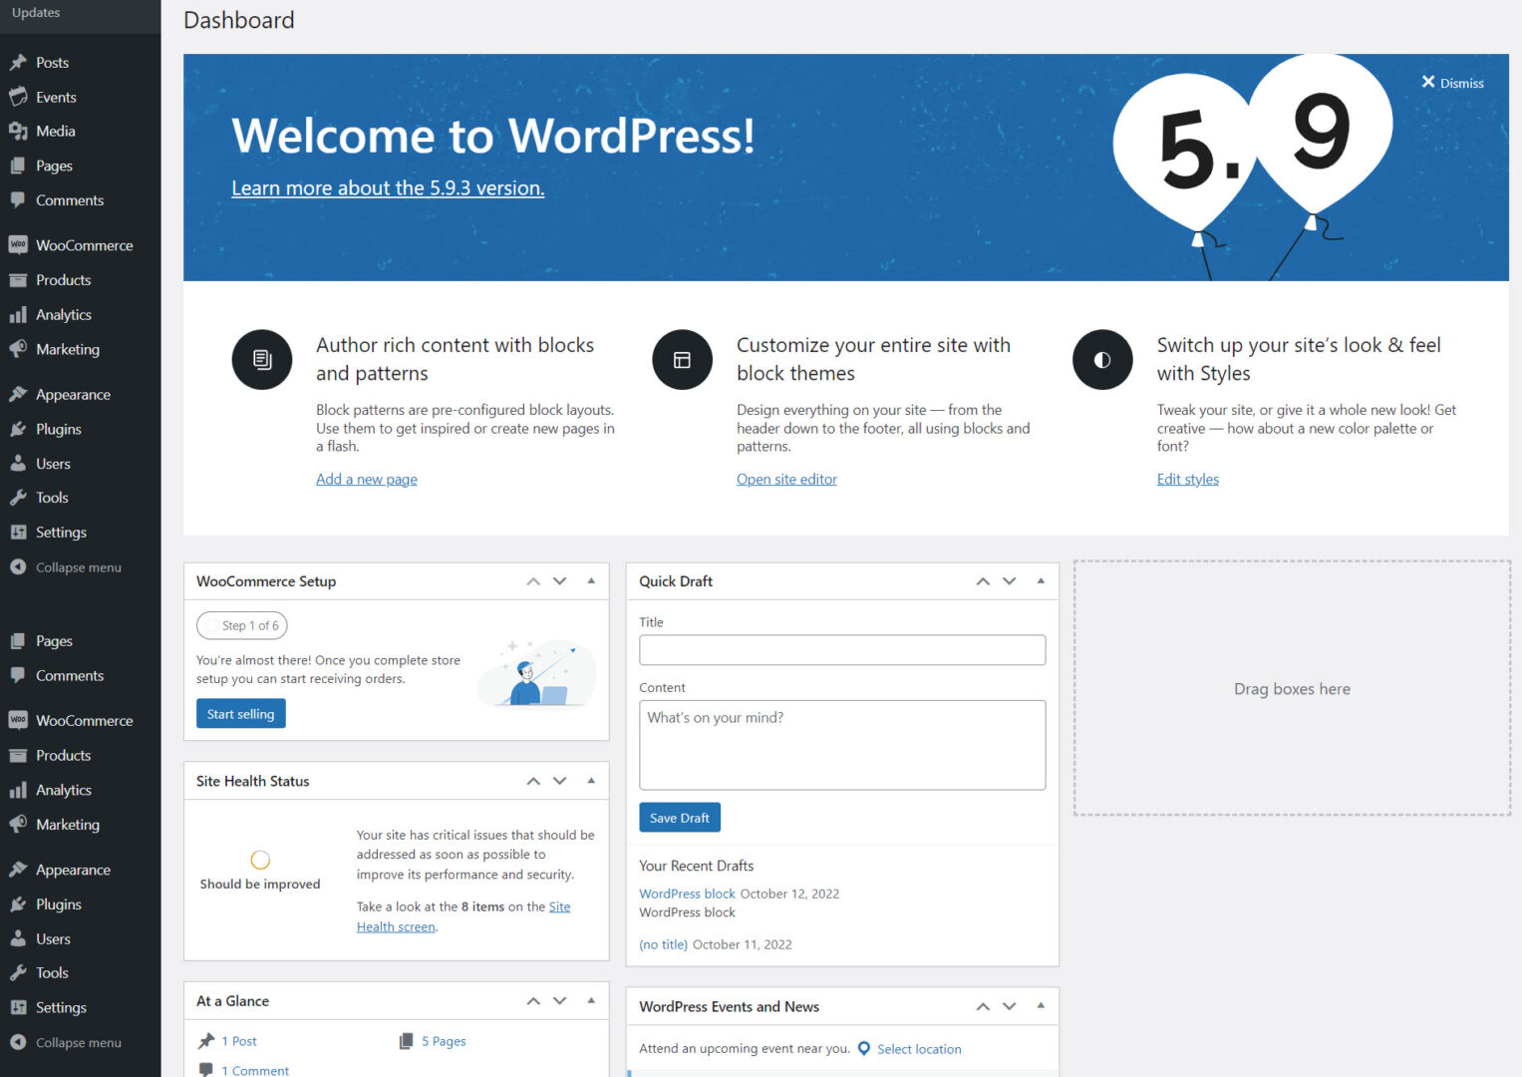1522x1077 pixels.
Task: Select the Appearance brush icon
Action: [x=20, y=394]
